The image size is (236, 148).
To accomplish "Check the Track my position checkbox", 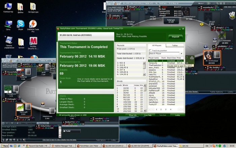I will 150,51.
